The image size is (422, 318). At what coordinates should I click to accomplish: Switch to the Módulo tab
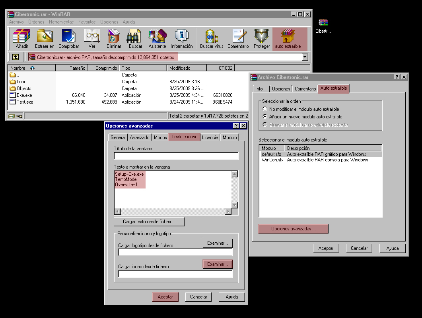[229, 137]
